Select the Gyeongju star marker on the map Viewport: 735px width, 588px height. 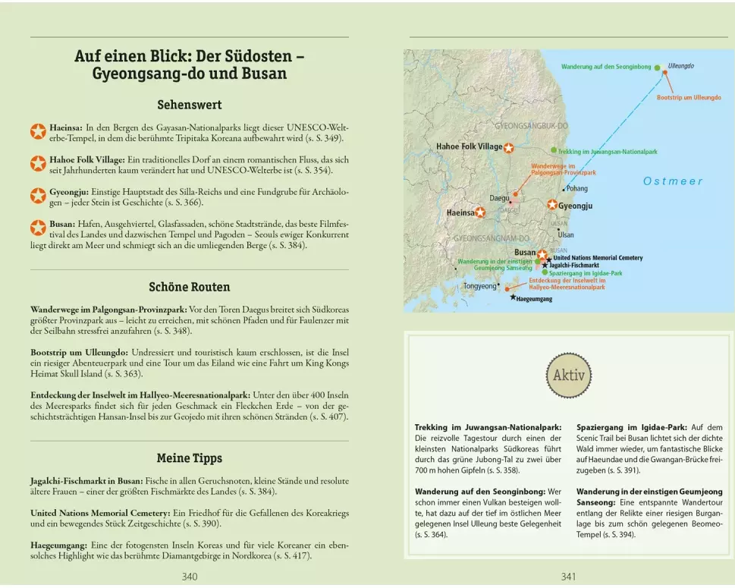(x=552, y=205)
